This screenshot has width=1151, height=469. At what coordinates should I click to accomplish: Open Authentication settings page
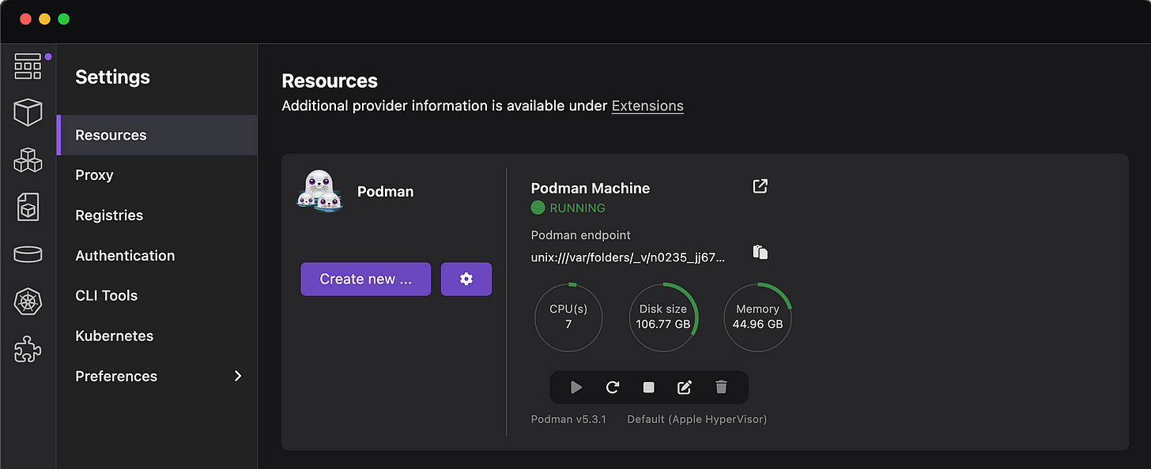[x=157, y=256]
